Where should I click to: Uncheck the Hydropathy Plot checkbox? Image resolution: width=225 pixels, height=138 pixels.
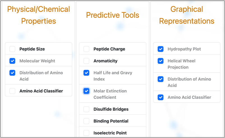(160, 49)
